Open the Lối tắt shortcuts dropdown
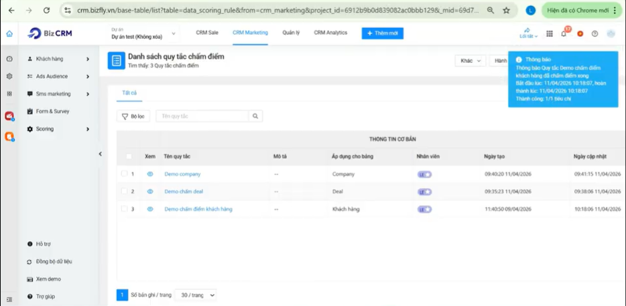Image resolution: width=626 pixels, height=306 pixels. point(529,33)
